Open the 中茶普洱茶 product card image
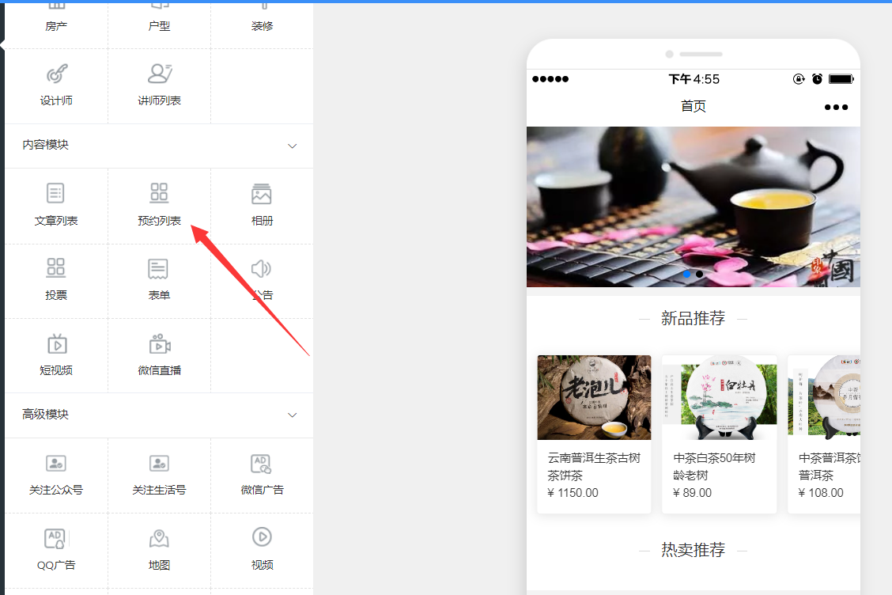 [x=824, y=397]
